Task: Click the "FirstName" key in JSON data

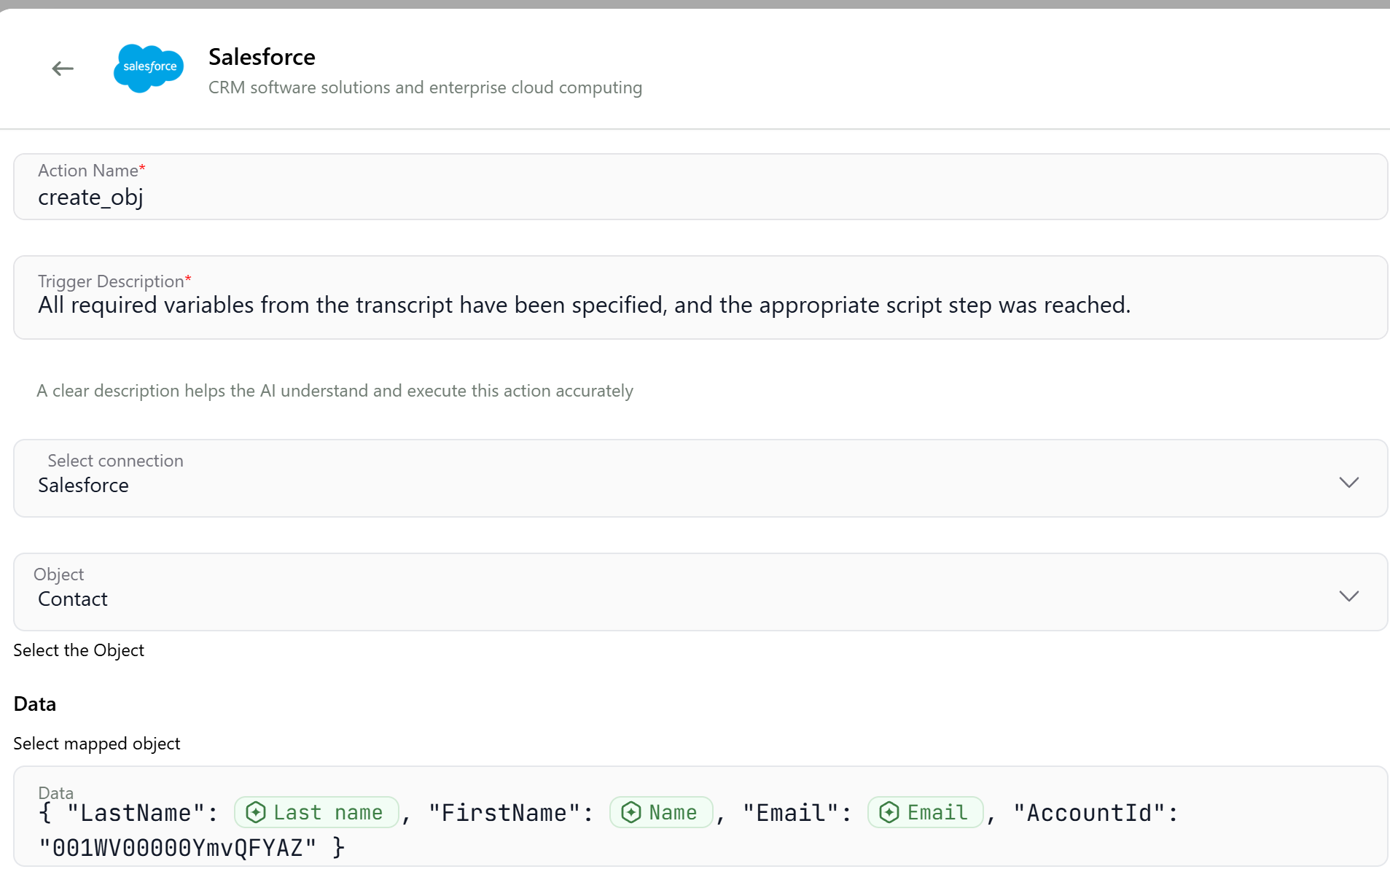Action: click(504, 813)
